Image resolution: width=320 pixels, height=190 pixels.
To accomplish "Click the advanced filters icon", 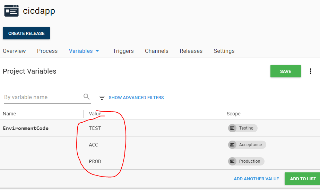I will (102, 98).
